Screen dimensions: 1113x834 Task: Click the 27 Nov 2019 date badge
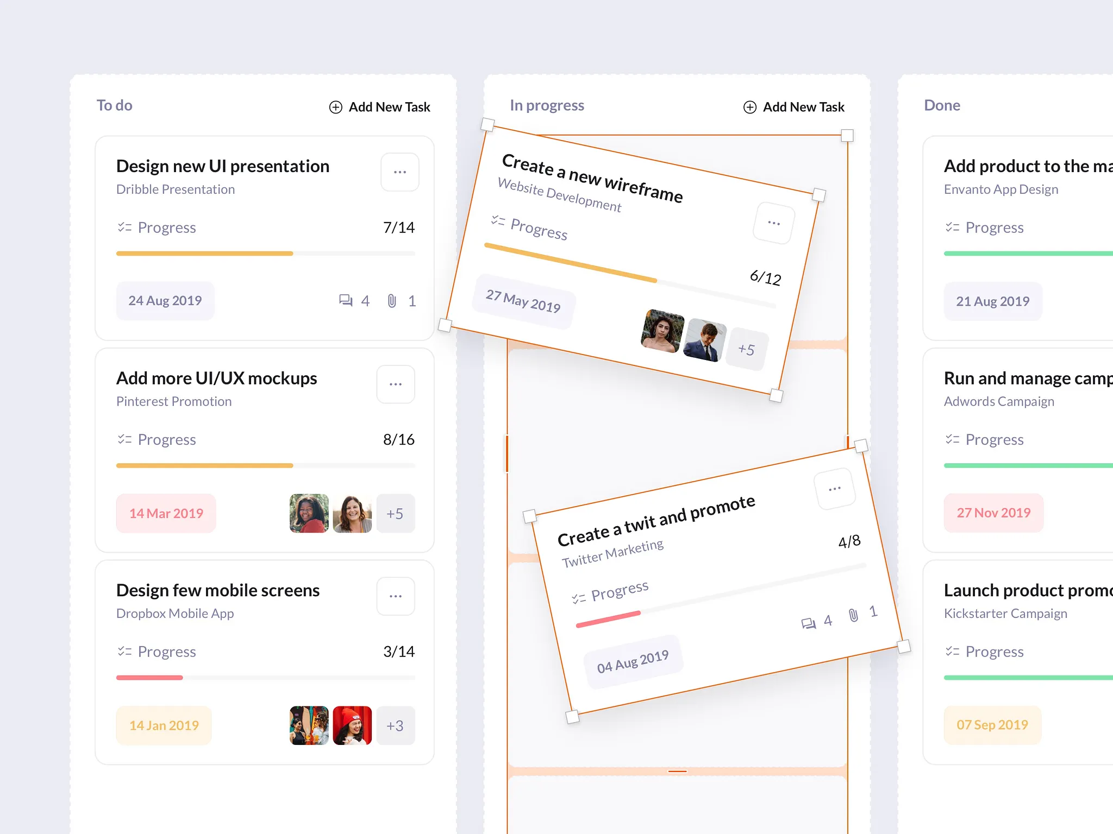click(x=994, y=513)
